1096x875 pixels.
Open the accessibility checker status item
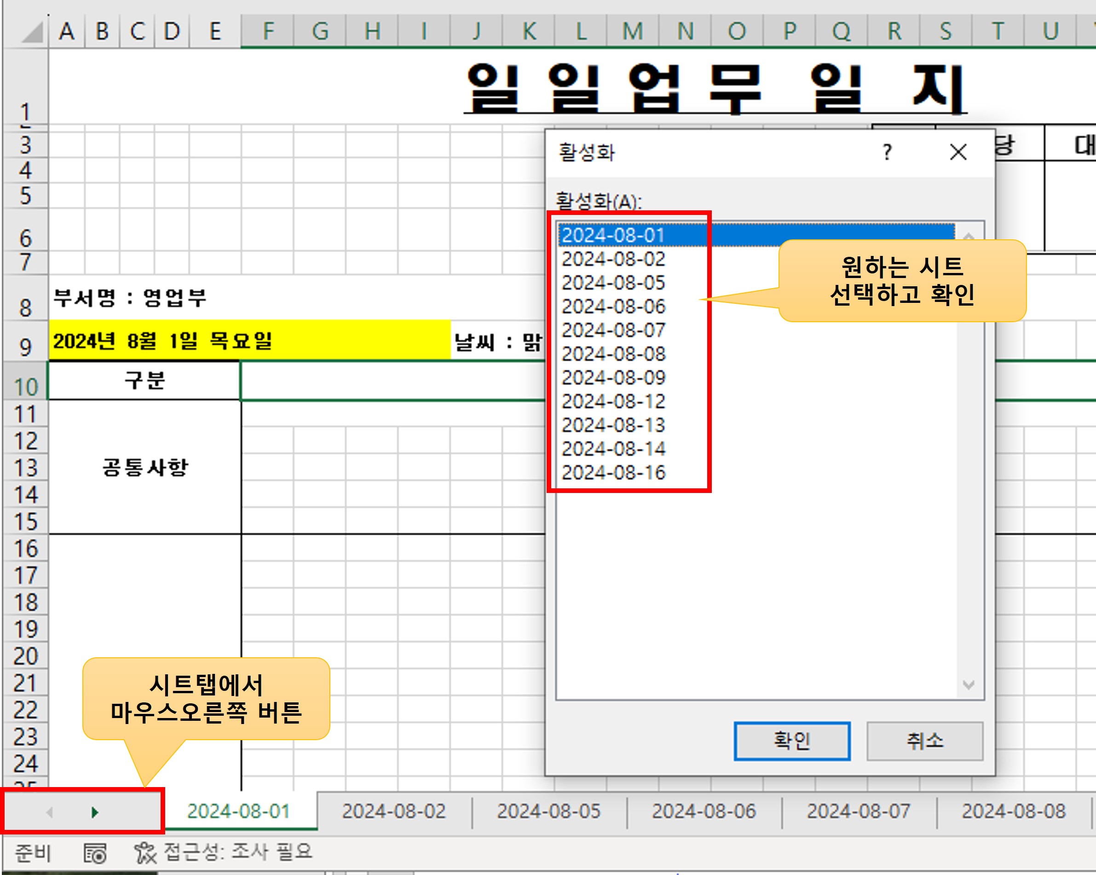point(223,852)
